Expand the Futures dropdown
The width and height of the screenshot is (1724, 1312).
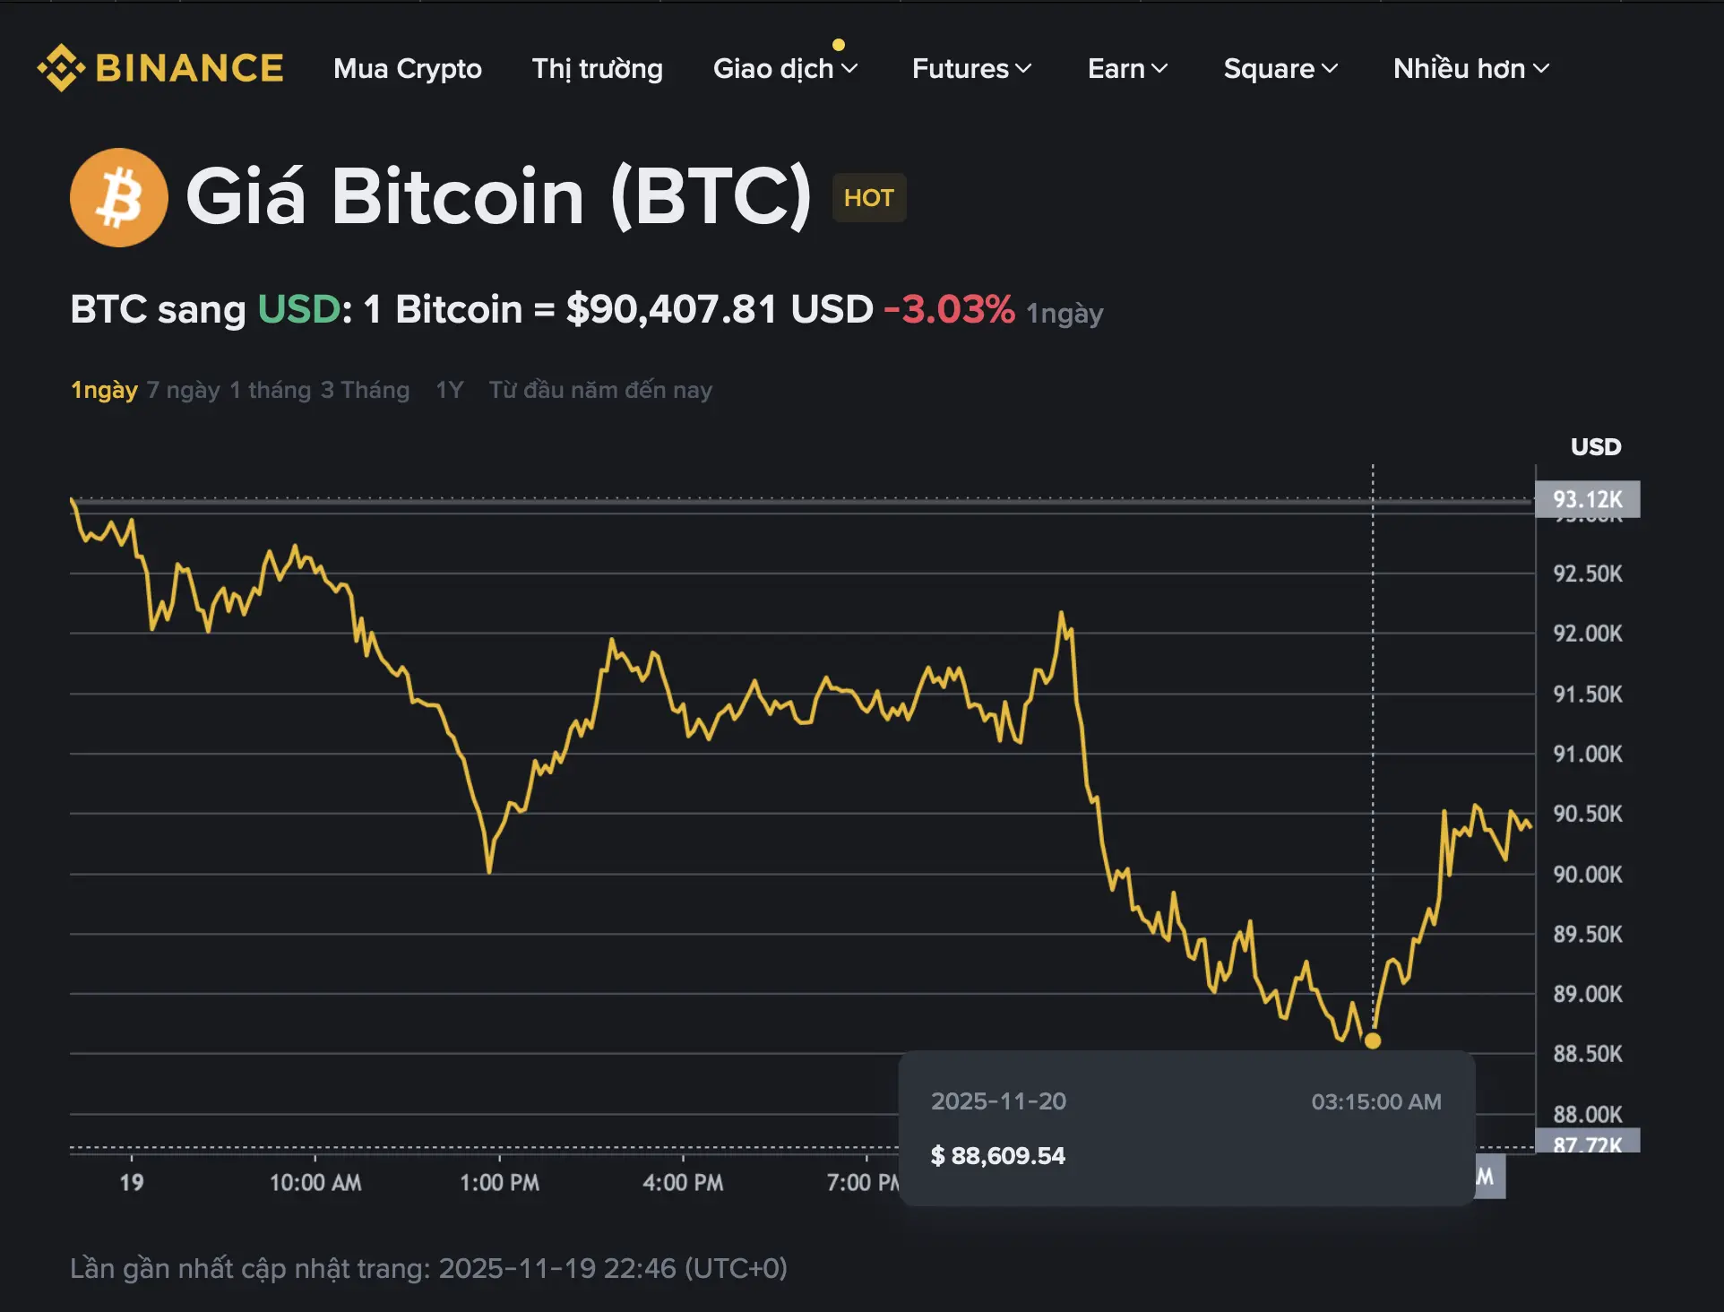tap(972, 69)
